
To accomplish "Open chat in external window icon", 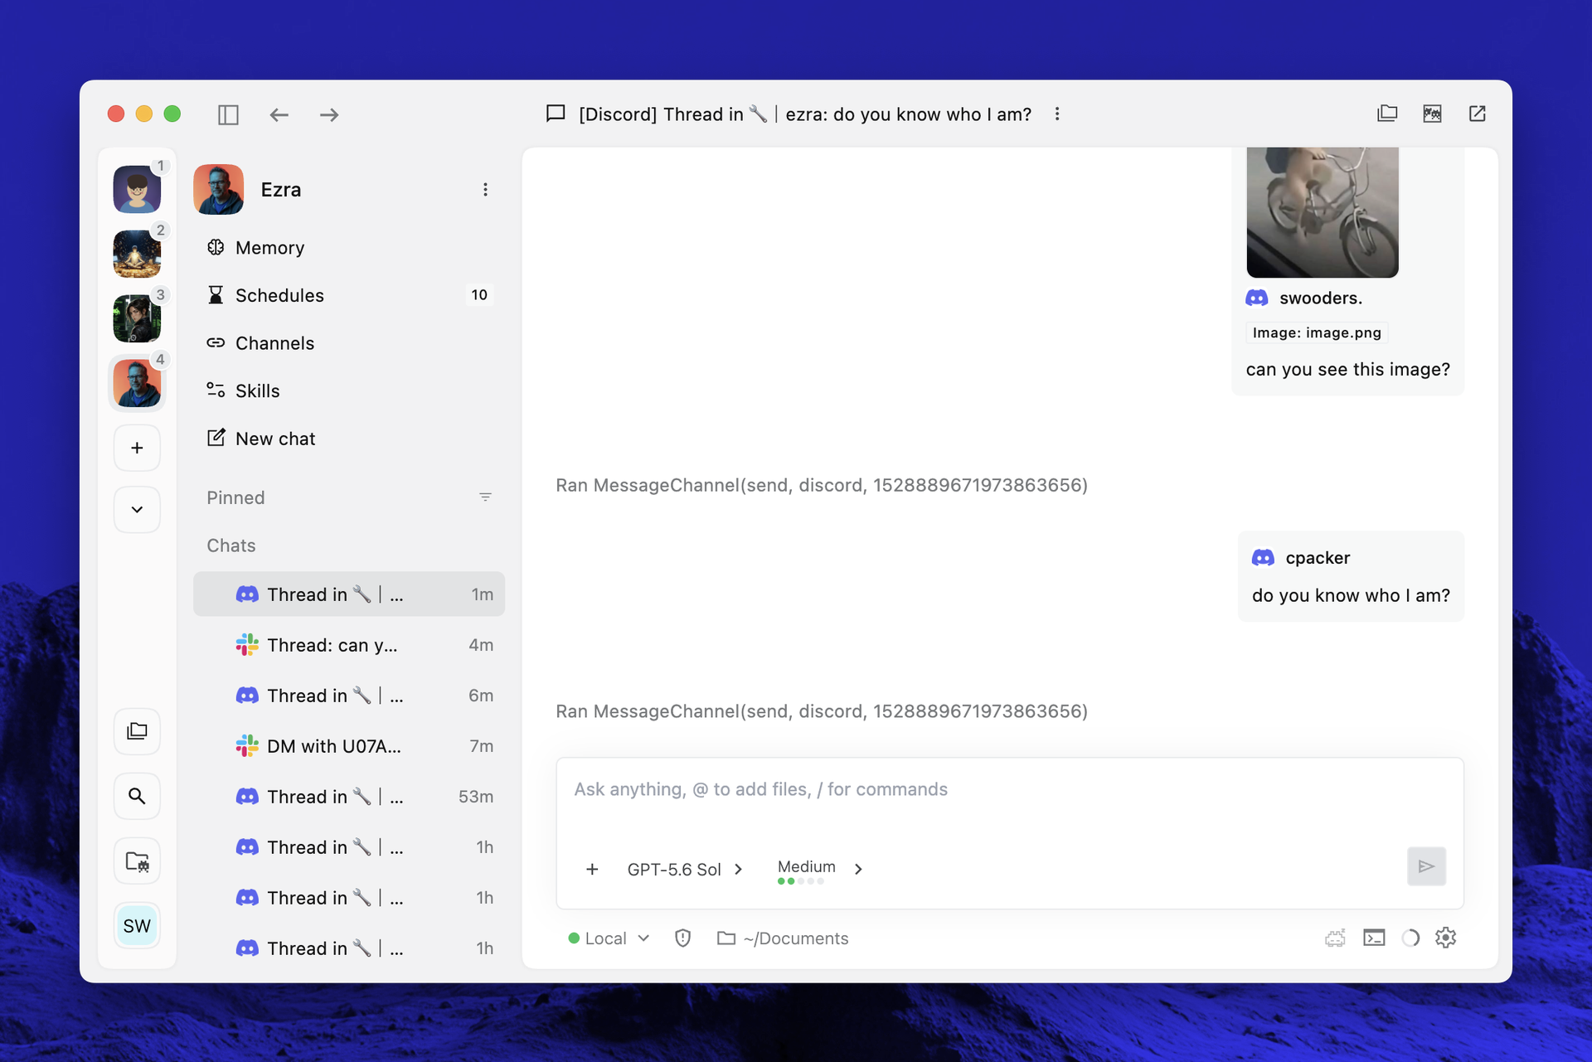I will click(1477, 114).
